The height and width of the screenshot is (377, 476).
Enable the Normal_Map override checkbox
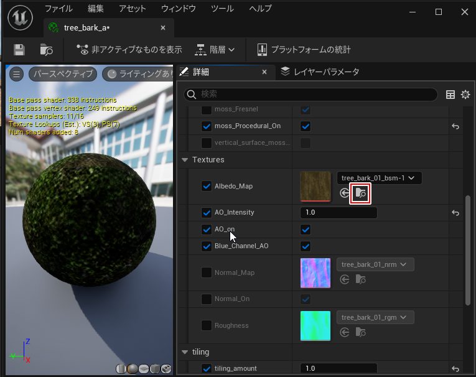click(207, 272)
